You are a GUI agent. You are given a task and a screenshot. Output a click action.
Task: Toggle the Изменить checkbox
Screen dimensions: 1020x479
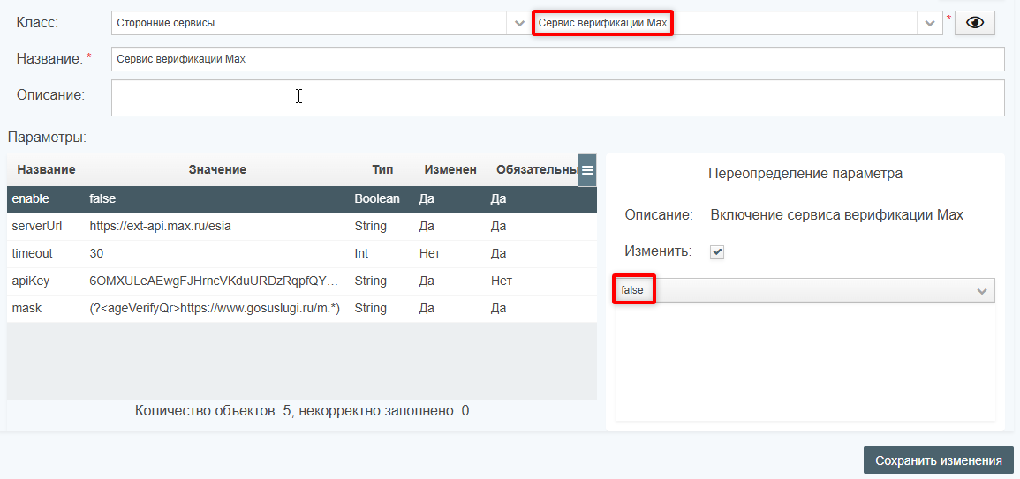click(717, 252)
